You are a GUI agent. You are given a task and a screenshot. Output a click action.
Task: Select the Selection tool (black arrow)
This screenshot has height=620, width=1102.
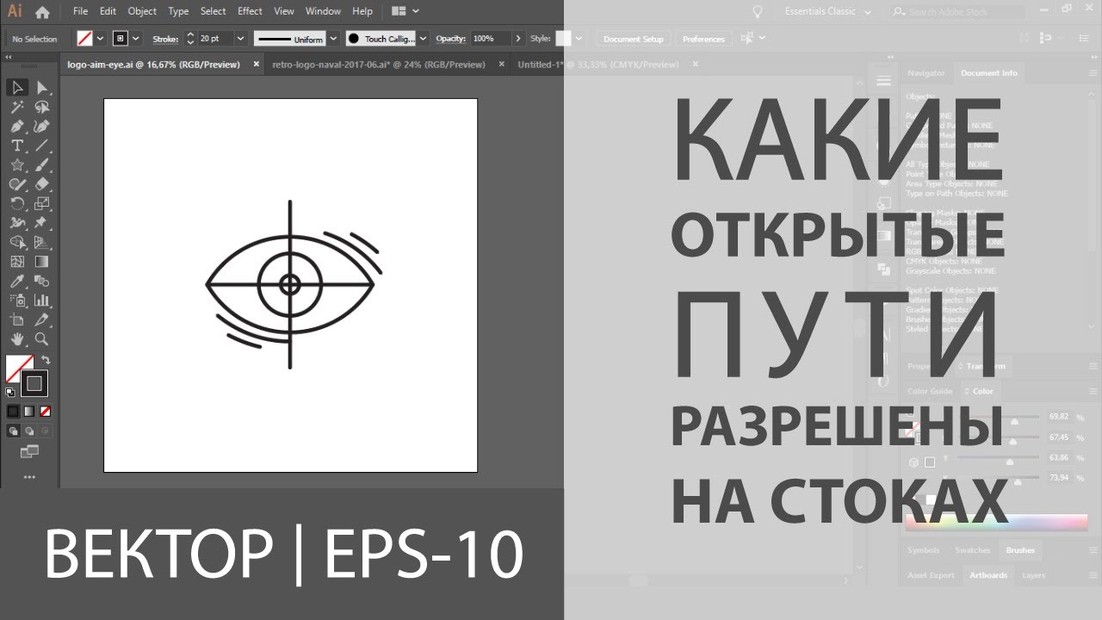tap(17, 88)
